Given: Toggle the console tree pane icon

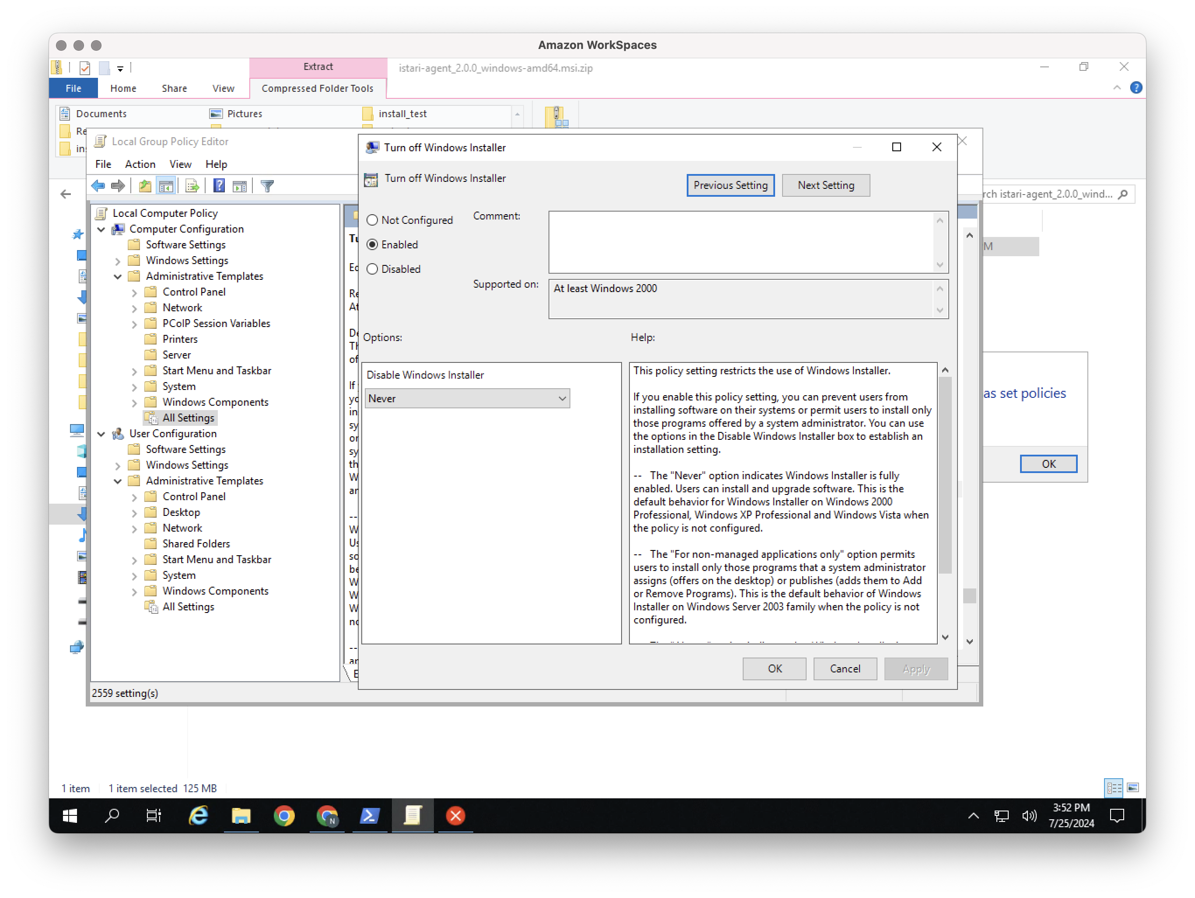Looking at the screenshot, I should (x=166, y=186).
